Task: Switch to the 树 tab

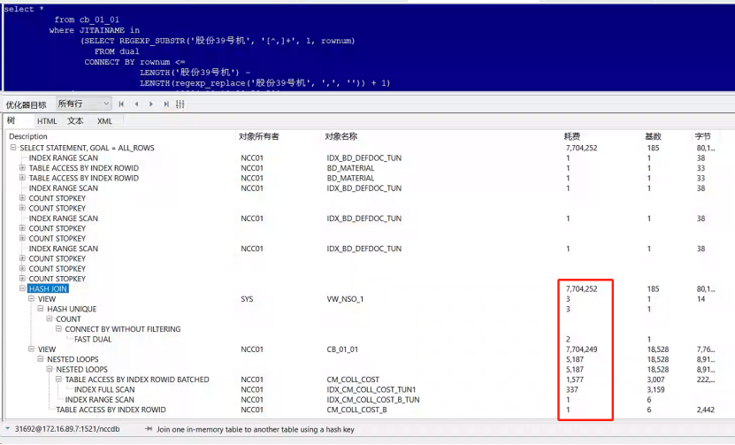Action: 11,120
